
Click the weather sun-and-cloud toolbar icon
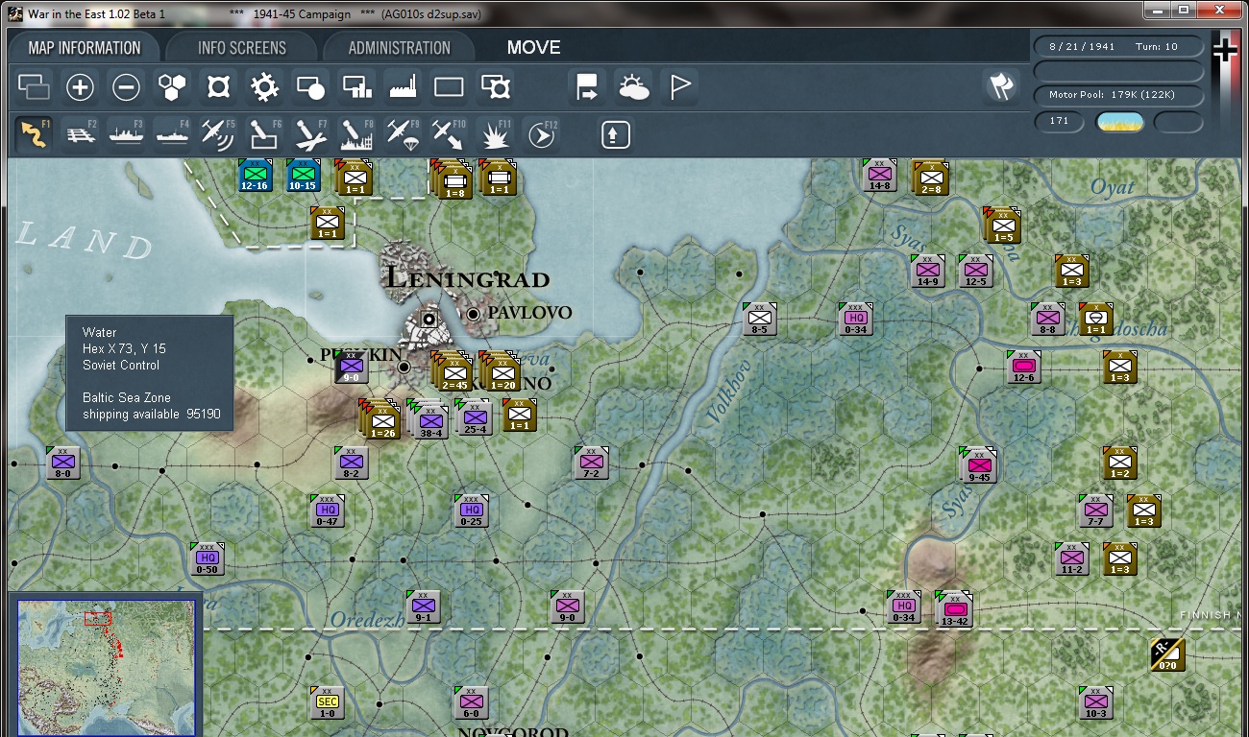click(634, 88)
